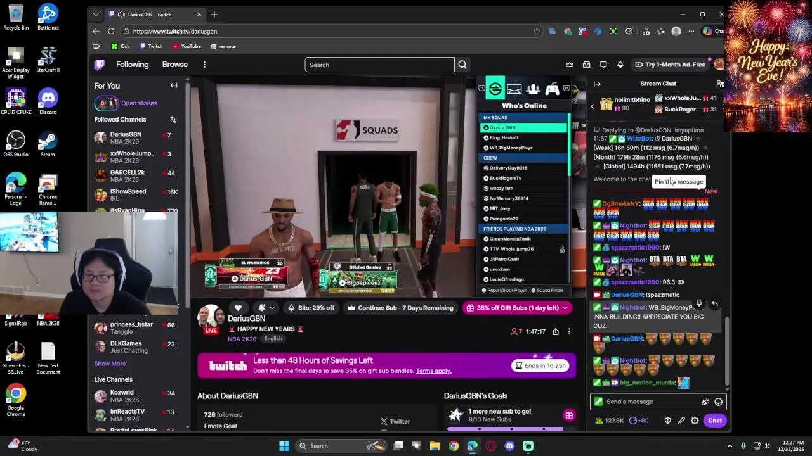Switch to the Following tab

coord(132,65)
